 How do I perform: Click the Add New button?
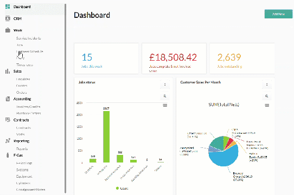[278, 14]
